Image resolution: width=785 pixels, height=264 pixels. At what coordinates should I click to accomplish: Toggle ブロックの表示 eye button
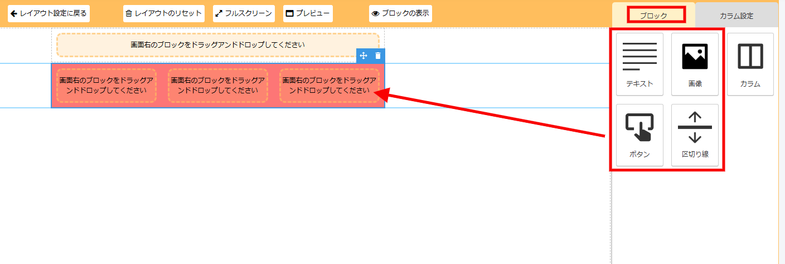click(x=400, y=13)
